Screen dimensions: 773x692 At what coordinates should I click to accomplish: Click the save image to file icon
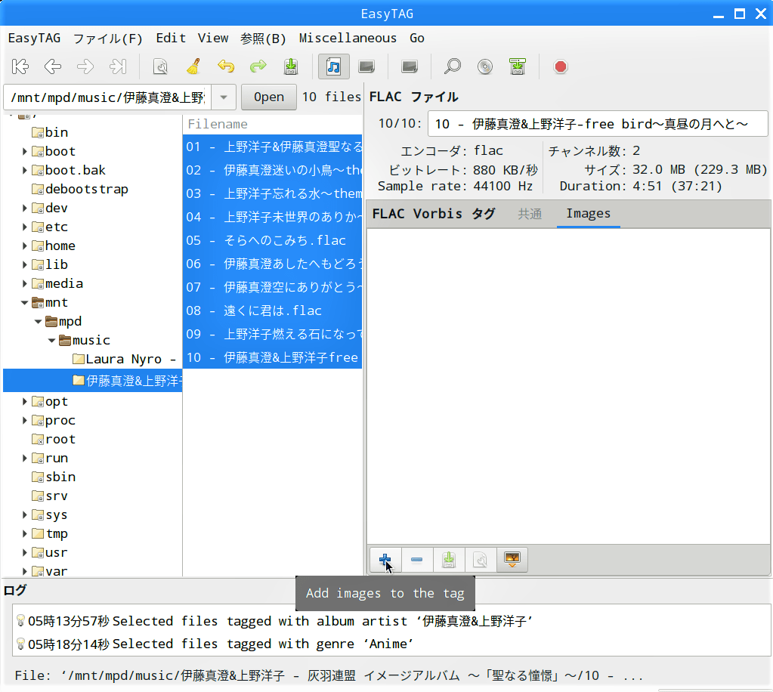[449, 559]
